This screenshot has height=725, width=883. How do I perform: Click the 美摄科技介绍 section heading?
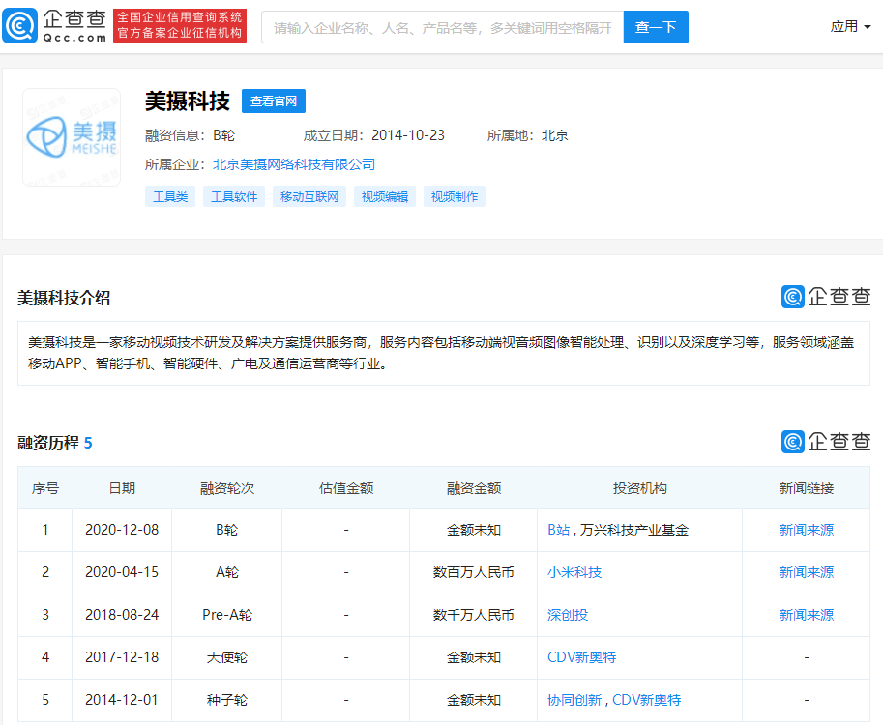click(x=64, y=298)
